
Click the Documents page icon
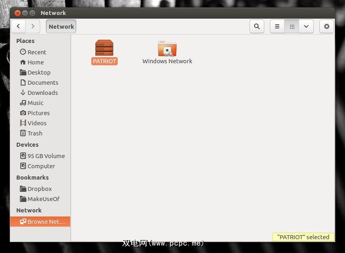point(23,82)
